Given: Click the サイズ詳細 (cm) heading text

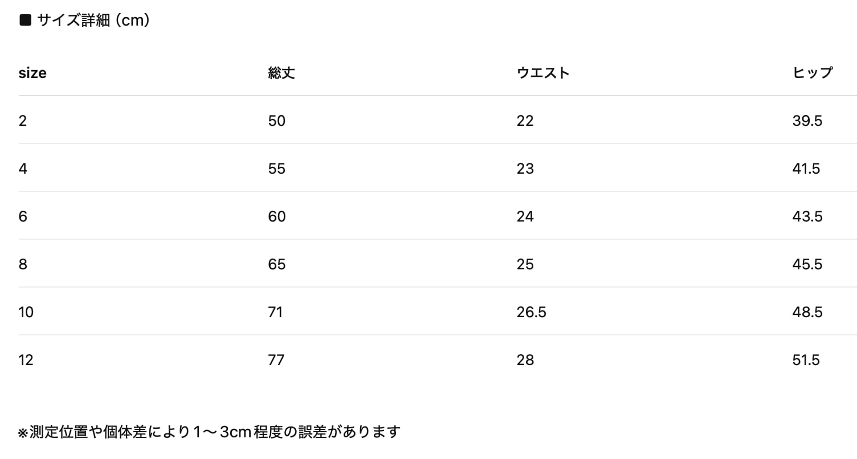Looking at the screenshot, I should (x=93, y=21).
